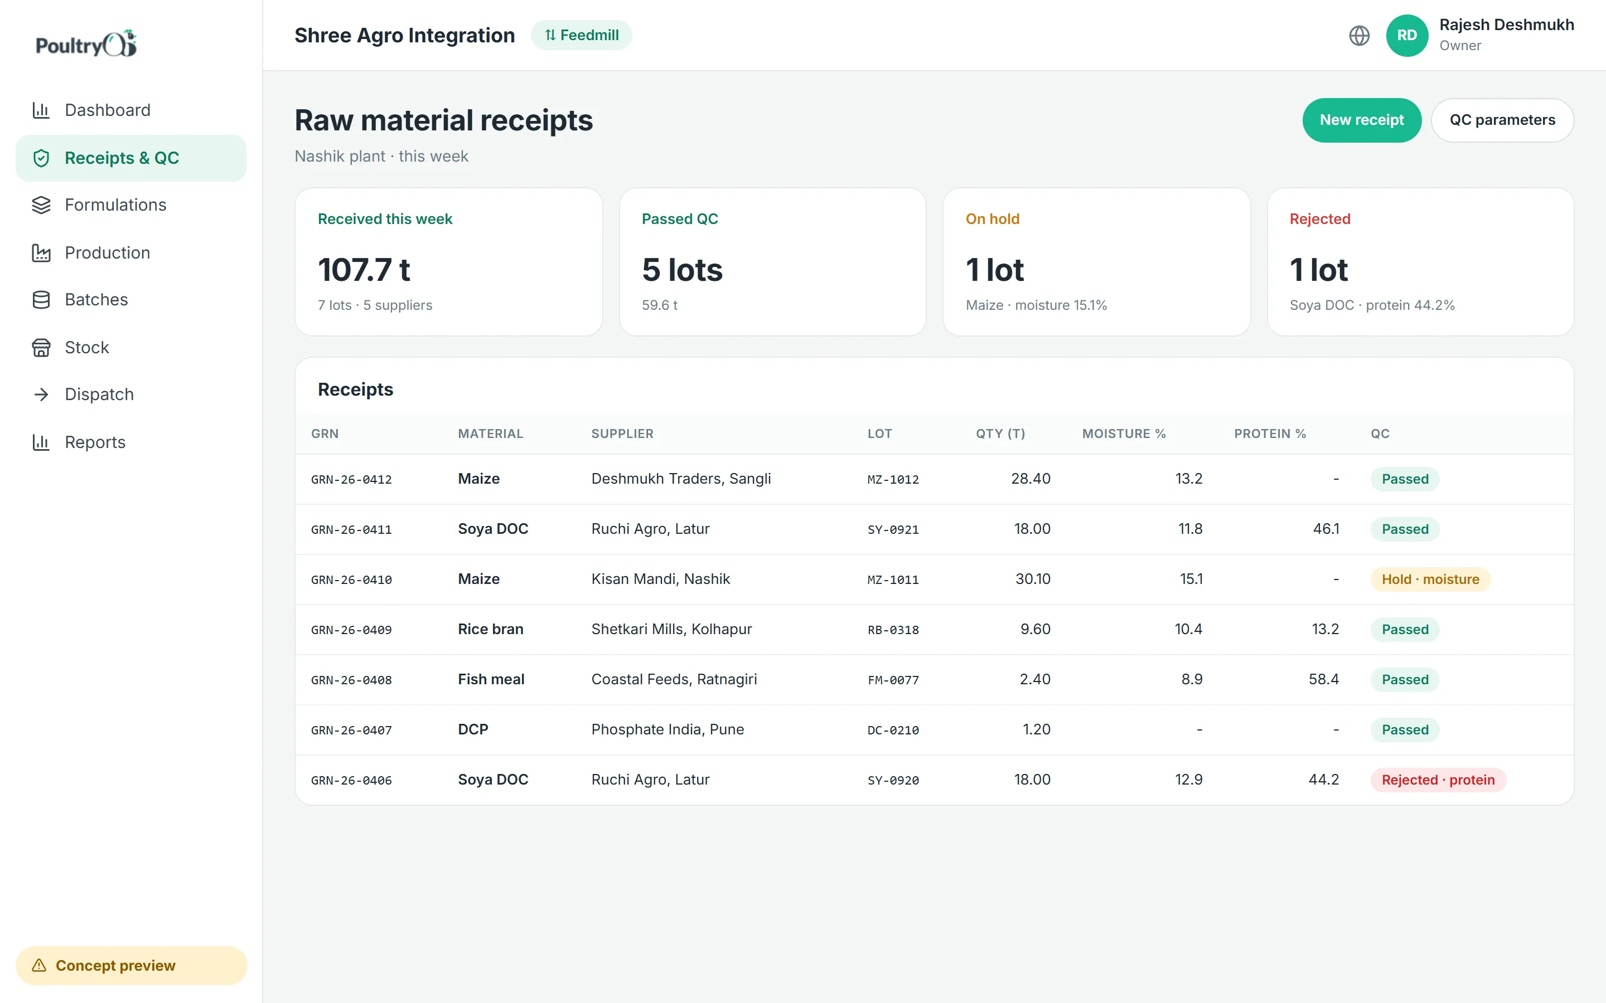1606x1003 pixels.
Task: Click the On hold summary card
Action: tap(1096, 262)
